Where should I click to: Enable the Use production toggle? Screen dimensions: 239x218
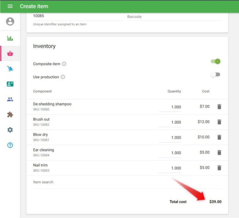coord(215,75)
